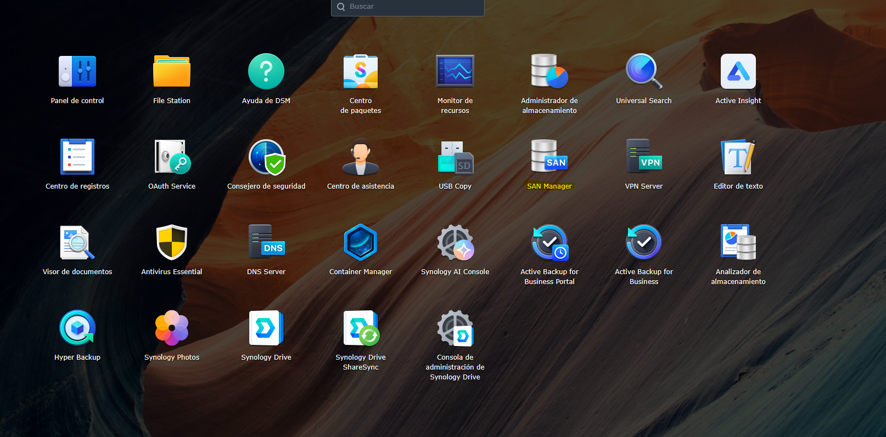Open Consejero de seguridad

point(266,157)
